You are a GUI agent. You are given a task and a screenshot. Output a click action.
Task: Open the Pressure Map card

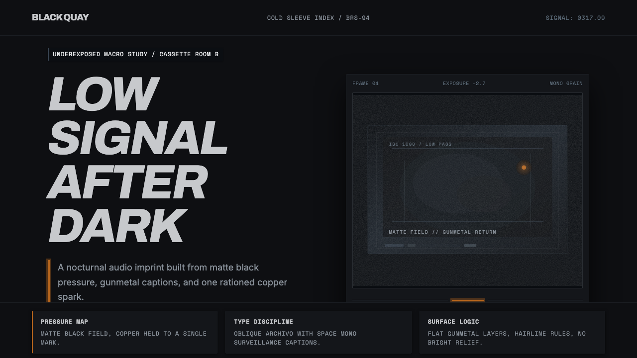point(124,332)
